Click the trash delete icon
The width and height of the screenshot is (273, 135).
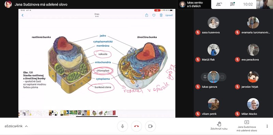[x=161, y=15]
